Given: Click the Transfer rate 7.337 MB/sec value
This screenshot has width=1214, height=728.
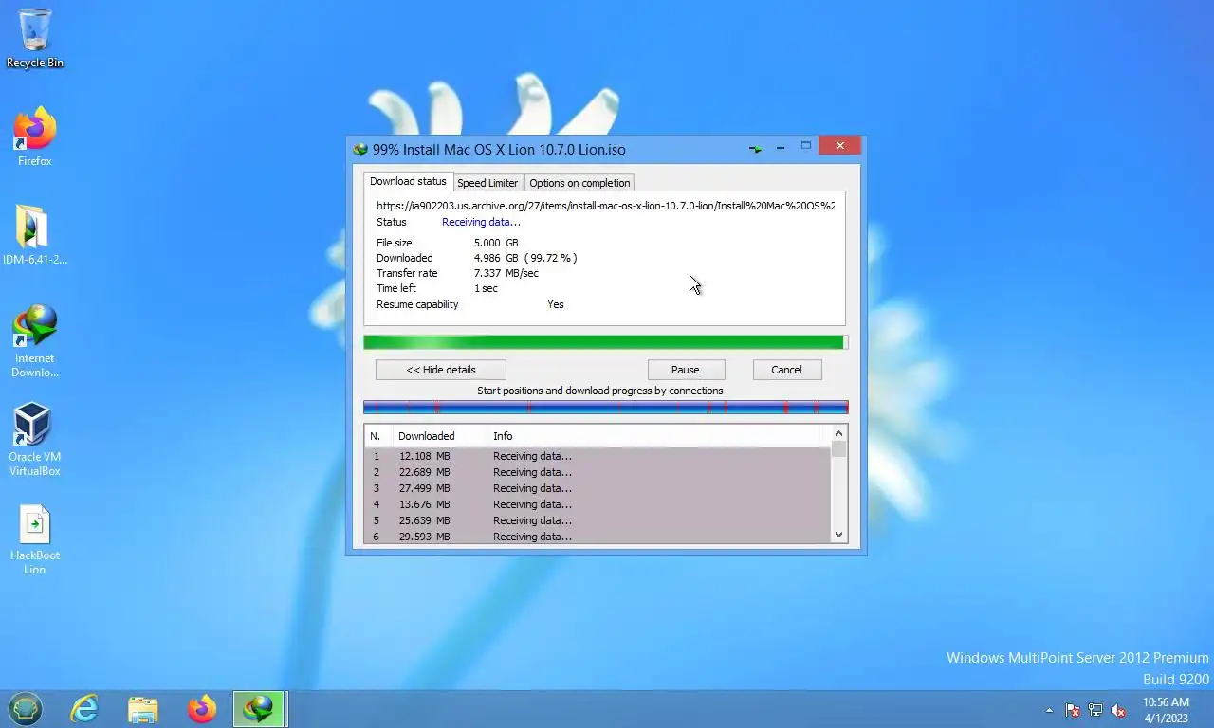Looking at the screenshot, I should tap(506, 273).
